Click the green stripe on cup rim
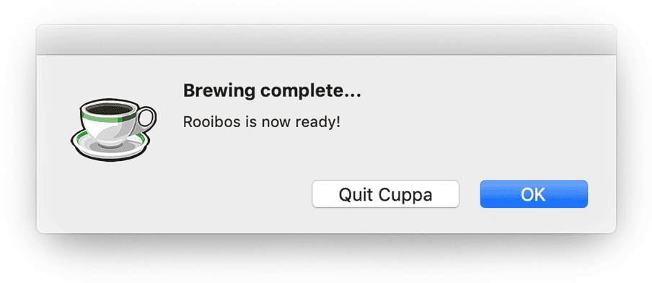Screen dimensions: 652x283 [x=110, y=118]
